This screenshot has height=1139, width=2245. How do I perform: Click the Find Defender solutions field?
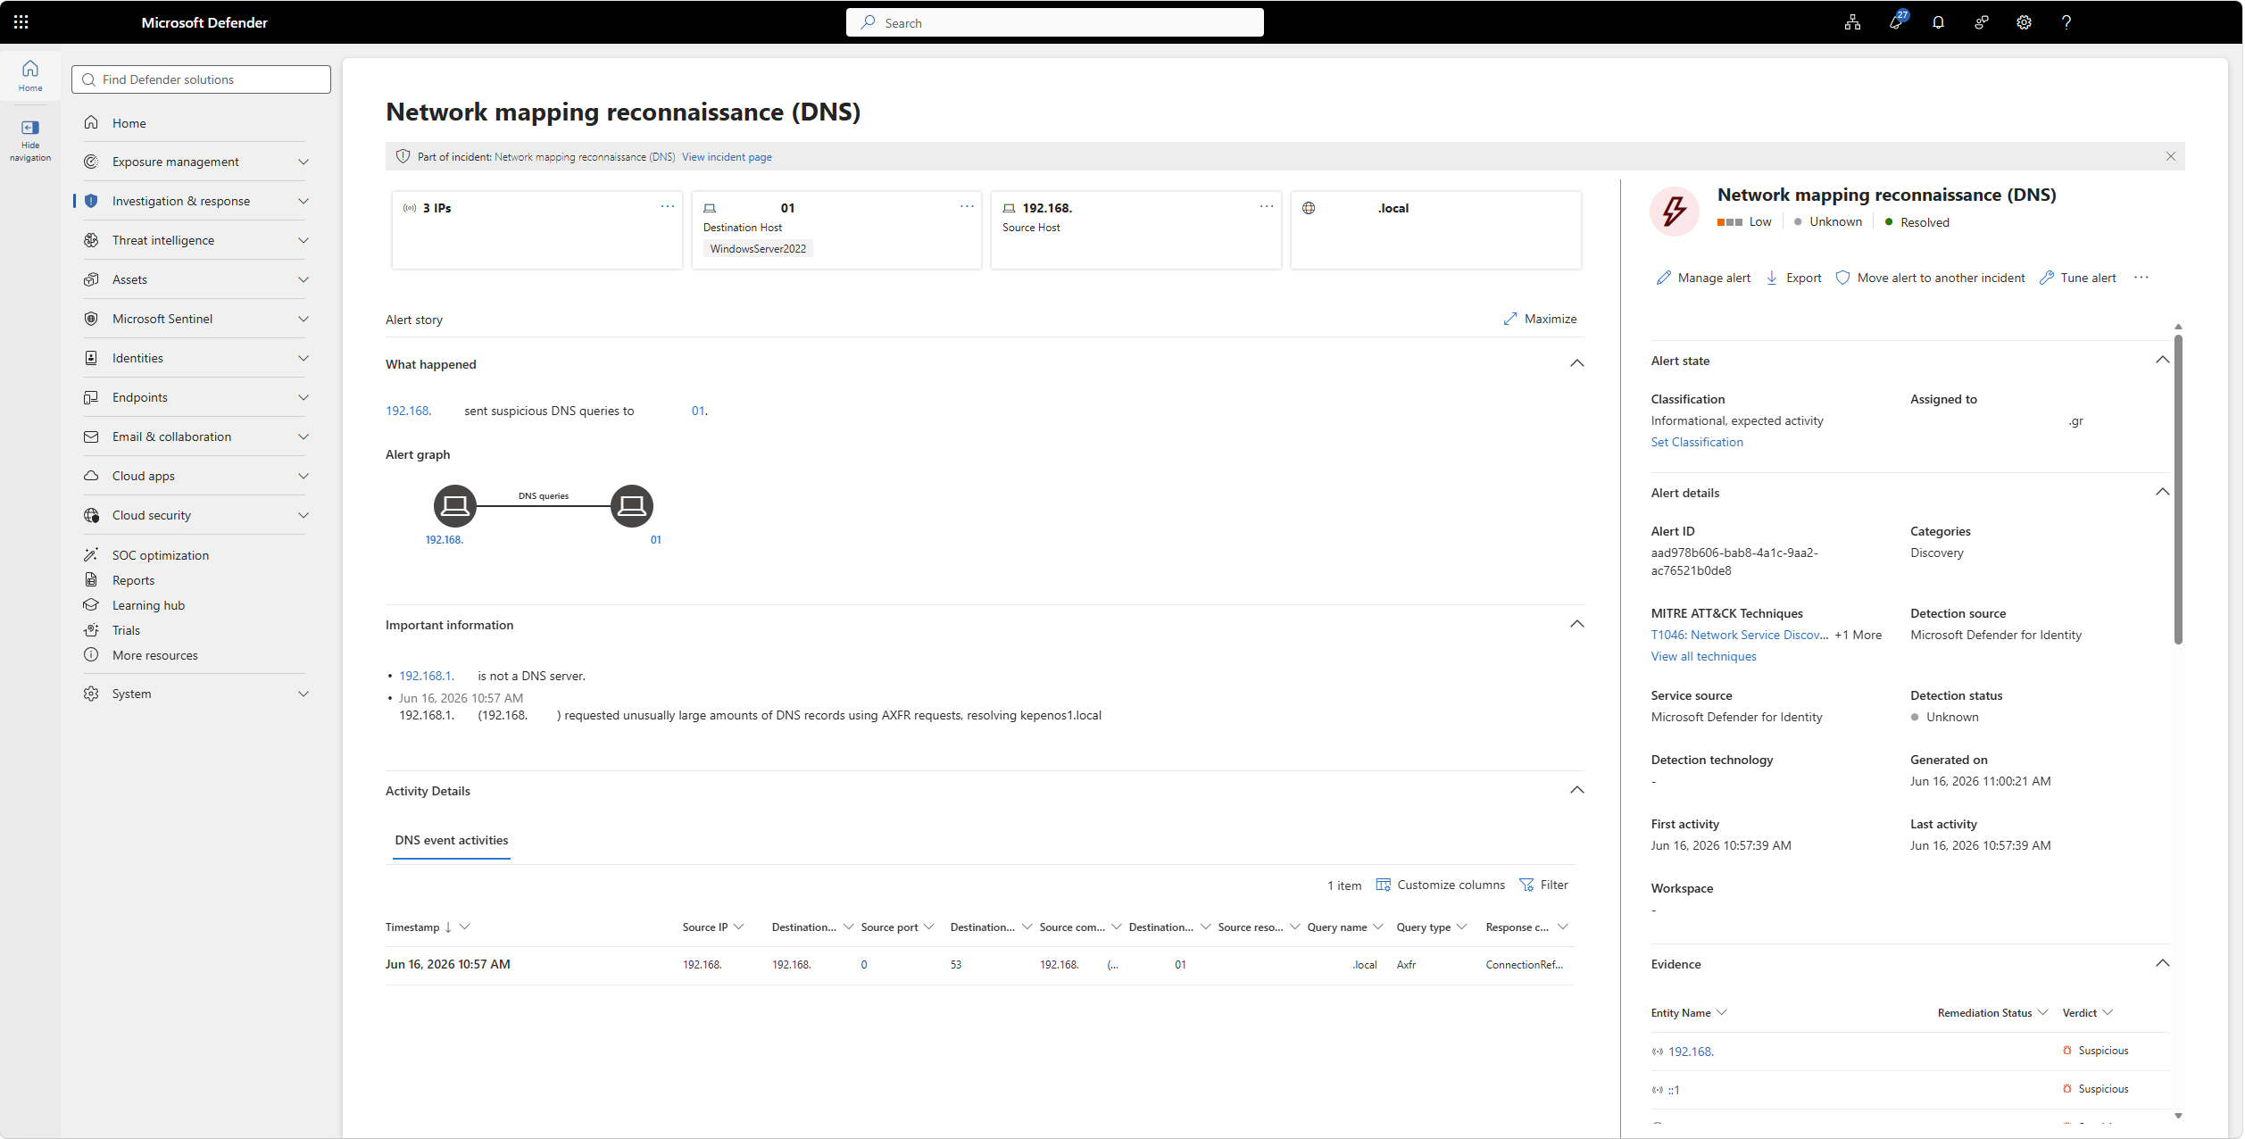[201, 79]
